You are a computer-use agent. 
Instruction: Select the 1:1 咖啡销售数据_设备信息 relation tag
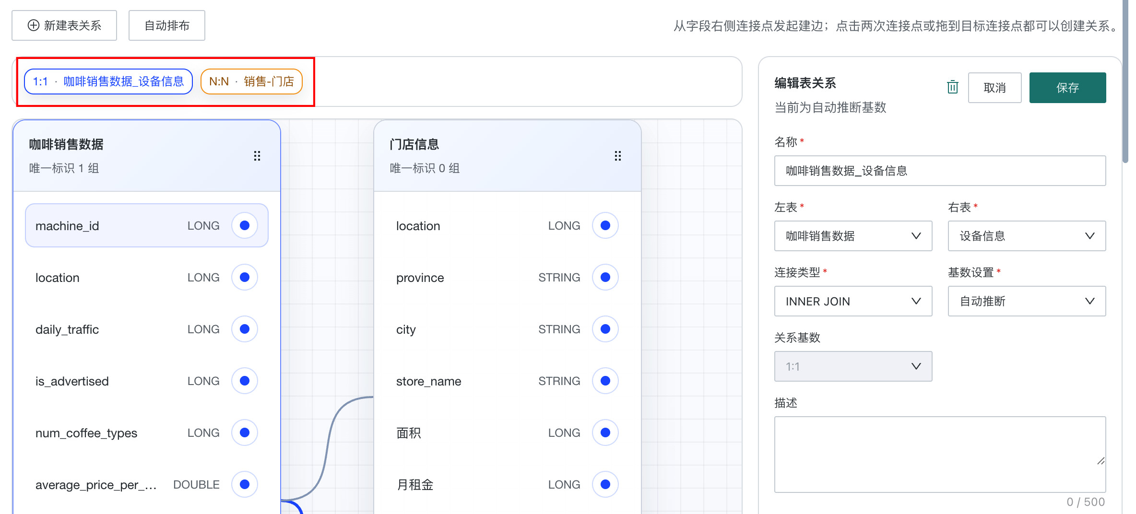tap(108, 82)
